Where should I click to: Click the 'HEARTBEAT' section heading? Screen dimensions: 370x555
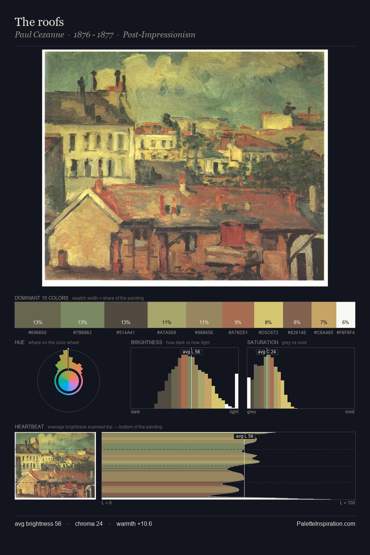click(29, 427)
